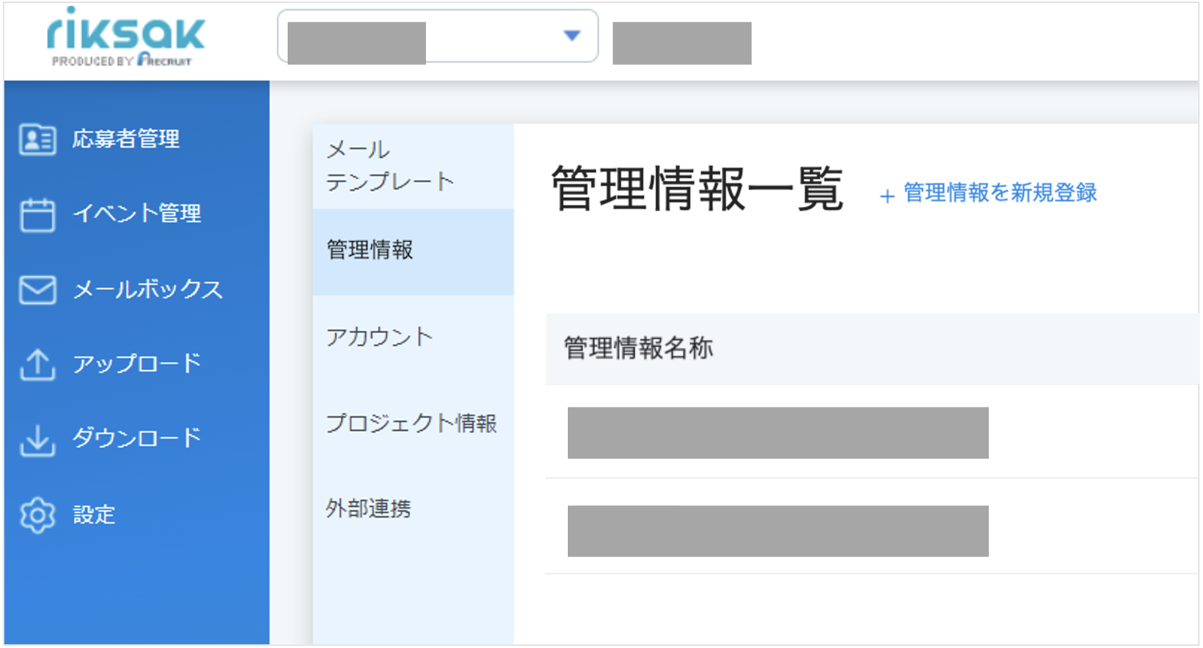1203x648 pixels.
Task: Click the upload arrow icon
Action: click(x=37, y=364)
